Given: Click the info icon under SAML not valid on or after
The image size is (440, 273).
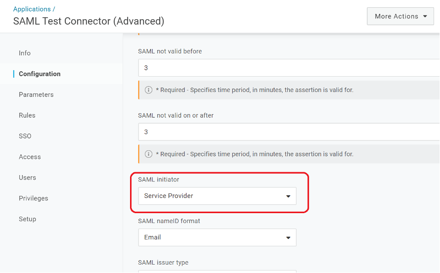Looking at the screenshot, I should [x=148, y=154].
